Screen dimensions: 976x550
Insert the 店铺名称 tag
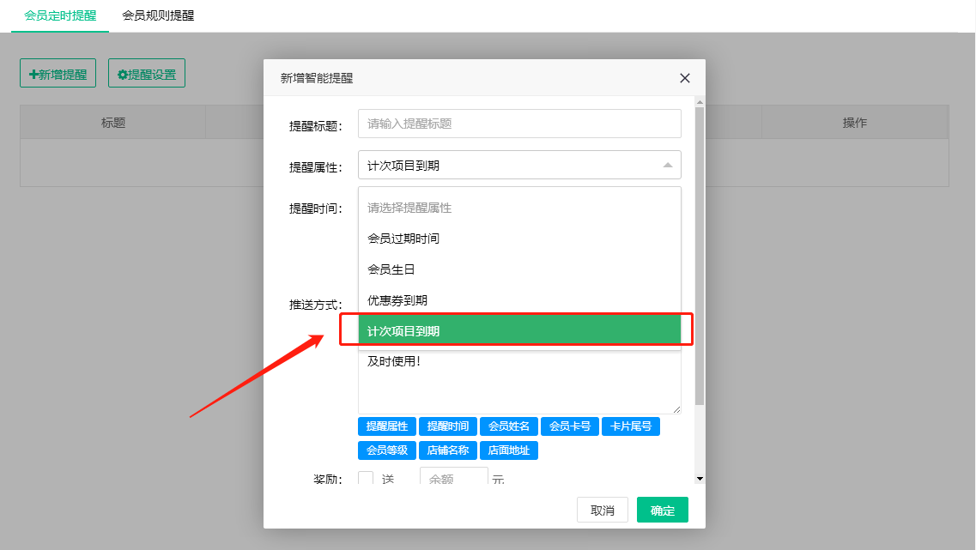[448, 450]
